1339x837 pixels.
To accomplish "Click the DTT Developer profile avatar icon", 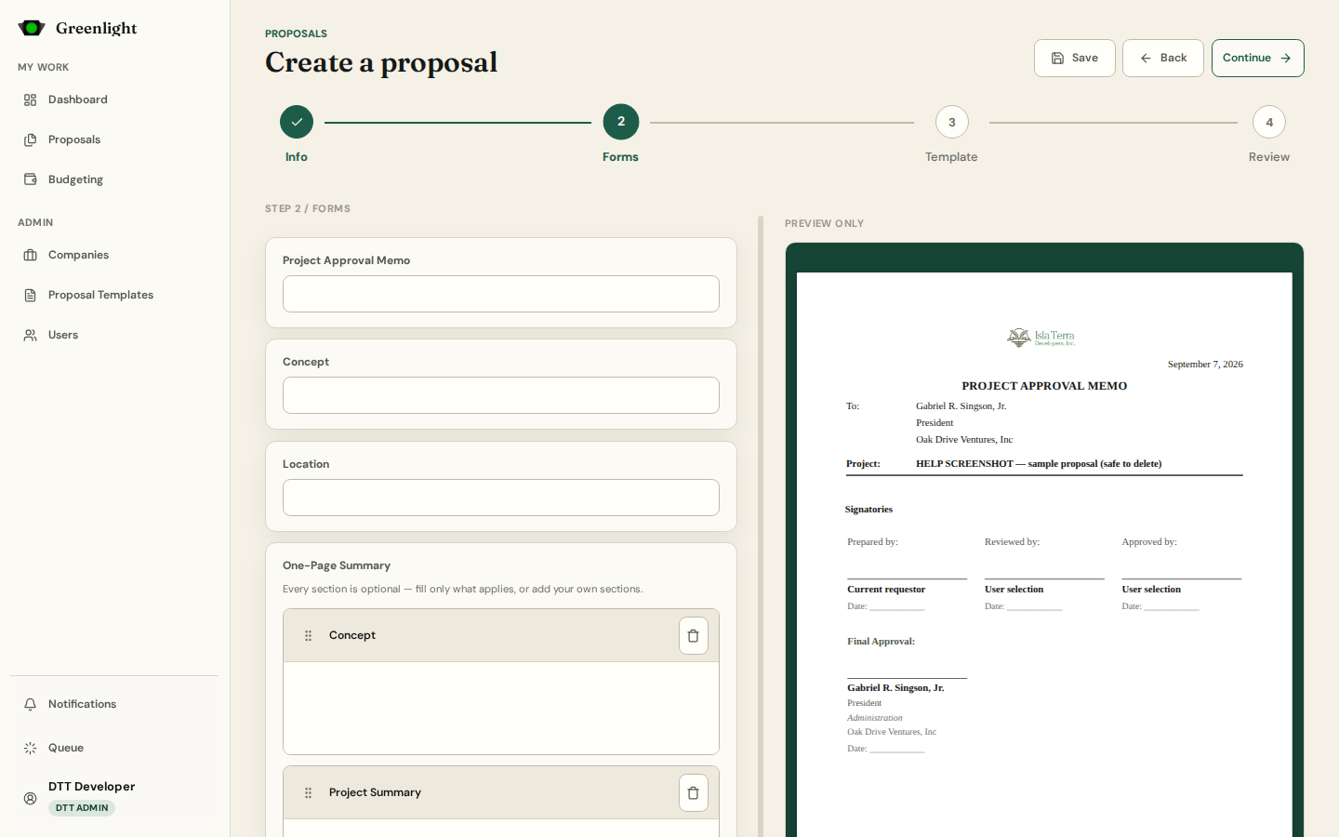I will coord(31,798).
